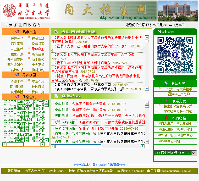Open the 招生办公室联系方式 link
This screenshot has width=199, height=181.
pos(178,106)
